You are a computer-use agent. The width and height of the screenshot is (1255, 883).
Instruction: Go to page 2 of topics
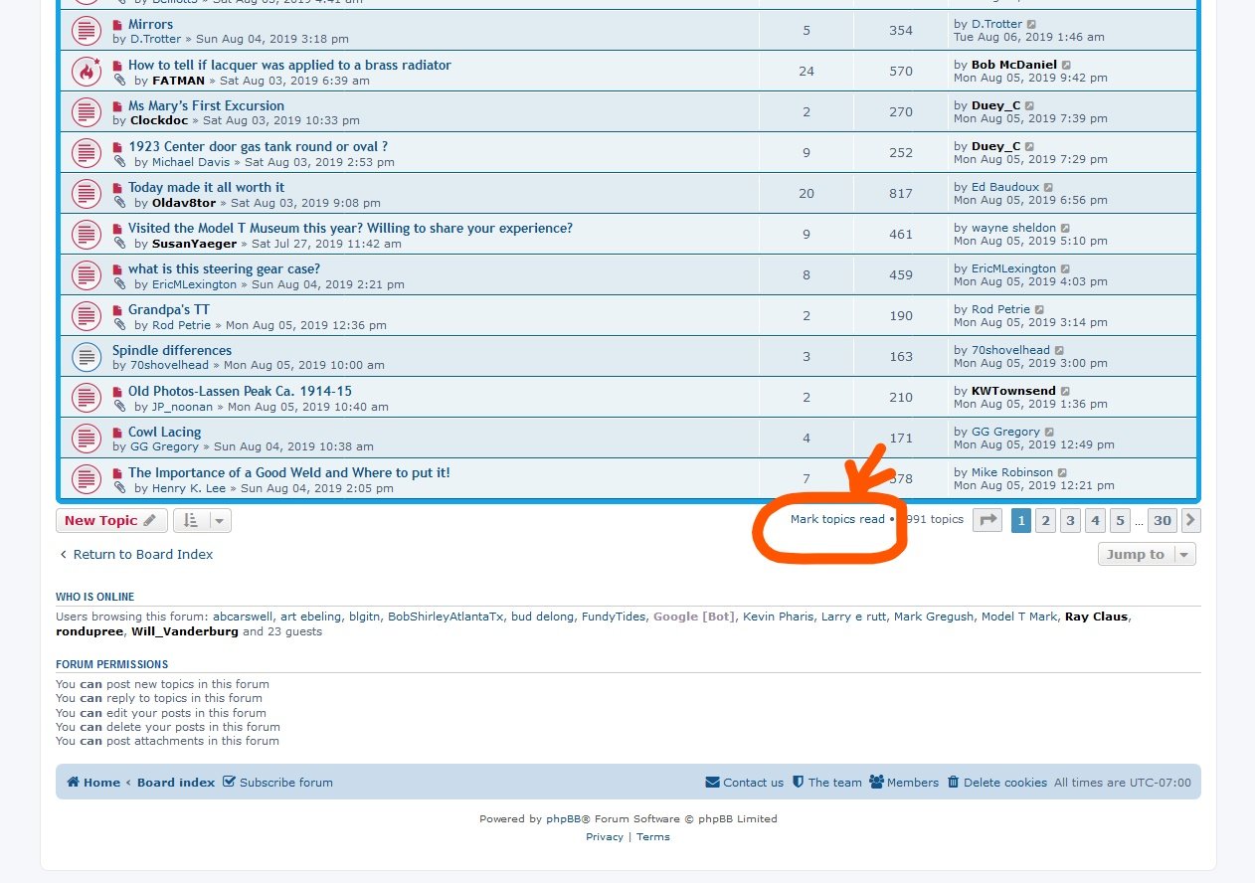click(x=1045, y=520)
